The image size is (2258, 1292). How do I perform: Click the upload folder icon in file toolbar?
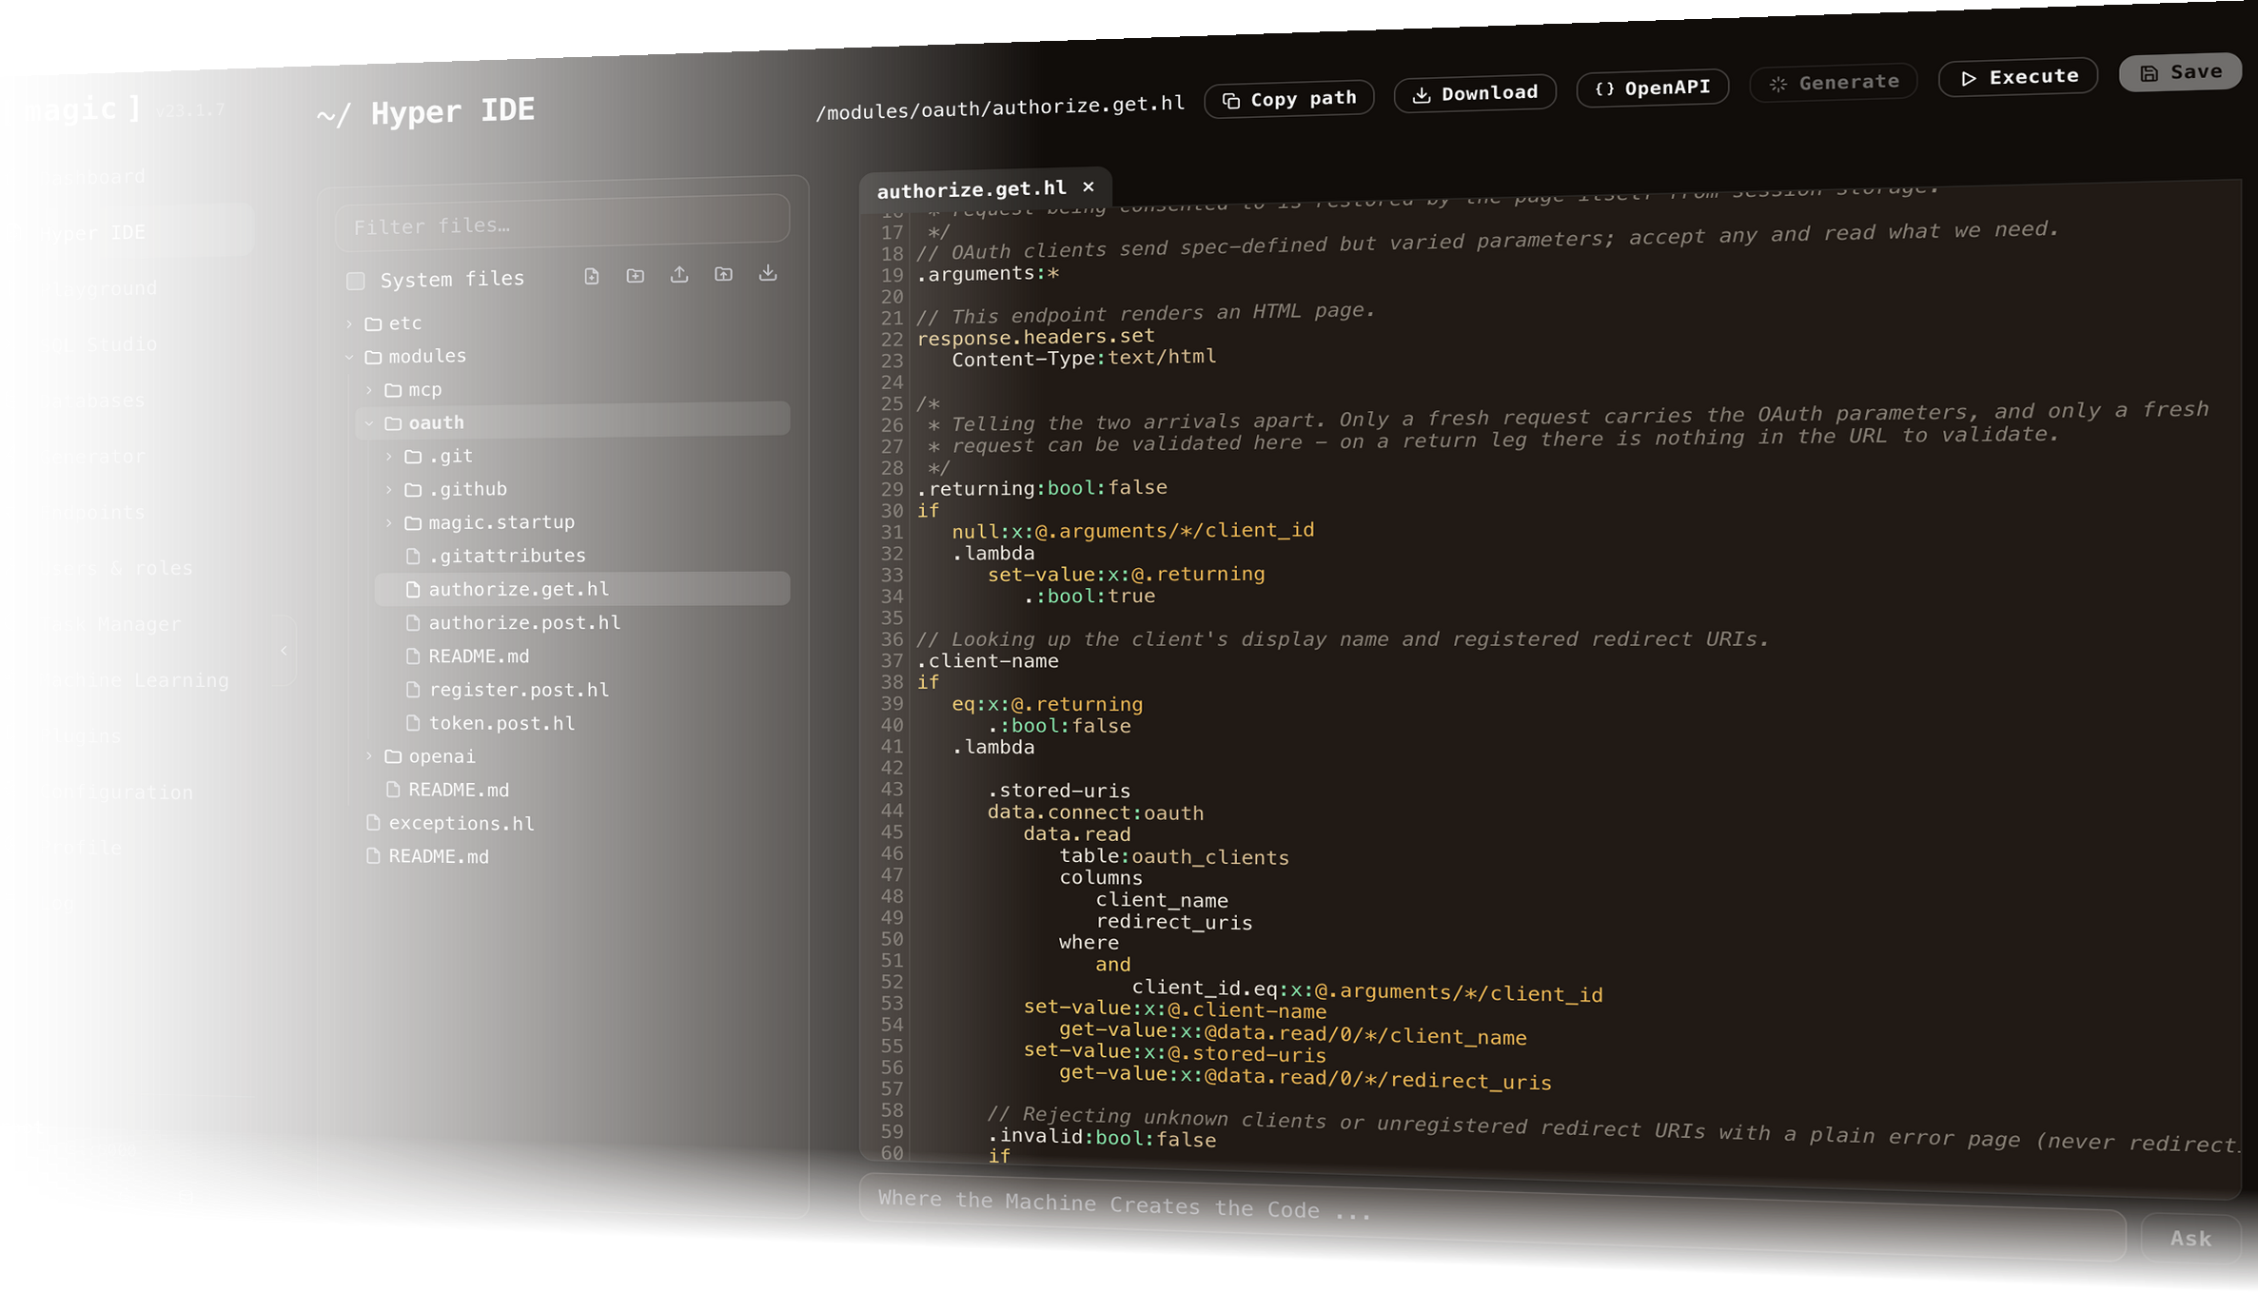pos(724,274)
